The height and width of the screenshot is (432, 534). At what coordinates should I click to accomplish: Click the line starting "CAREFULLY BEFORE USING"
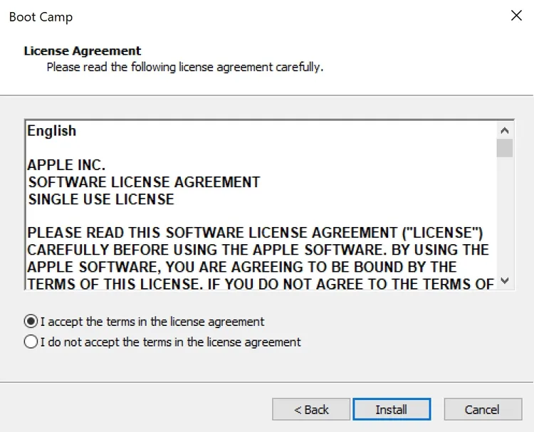click(258, 250)
